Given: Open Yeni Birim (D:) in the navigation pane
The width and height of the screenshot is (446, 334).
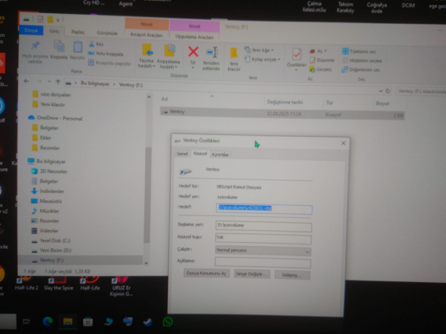Looking at the screenshot, I should coord(51,250).
